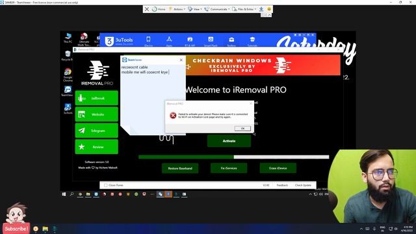This screenshot has width=416, height=234.
Task: Open the Telegram sidebar button
Action: [x=97, y=131]
